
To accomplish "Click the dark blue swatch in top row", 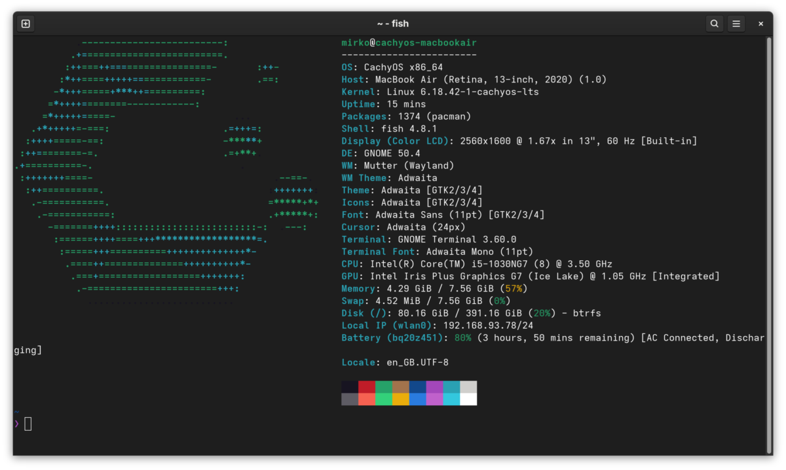I will click(418, 387).
